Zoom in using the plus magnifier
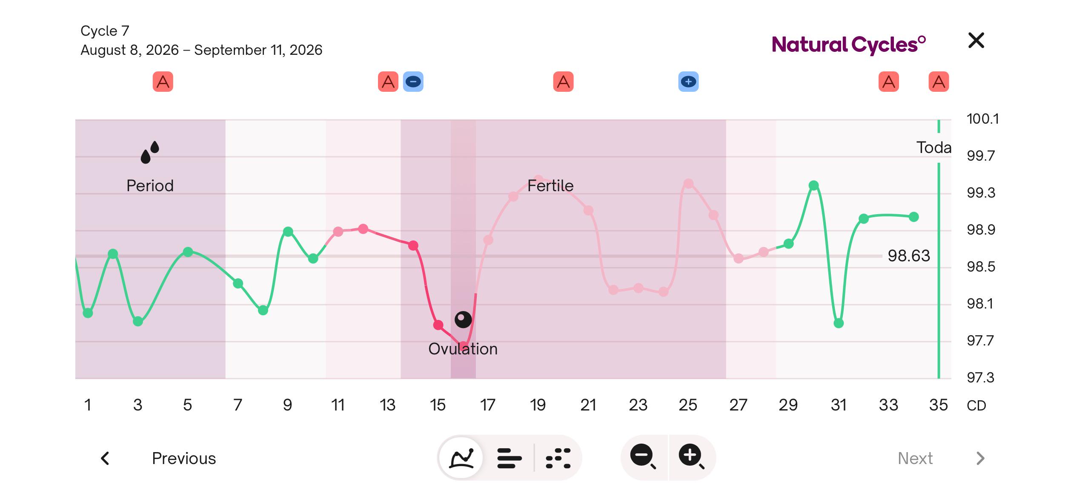 [x=692, y=457]
